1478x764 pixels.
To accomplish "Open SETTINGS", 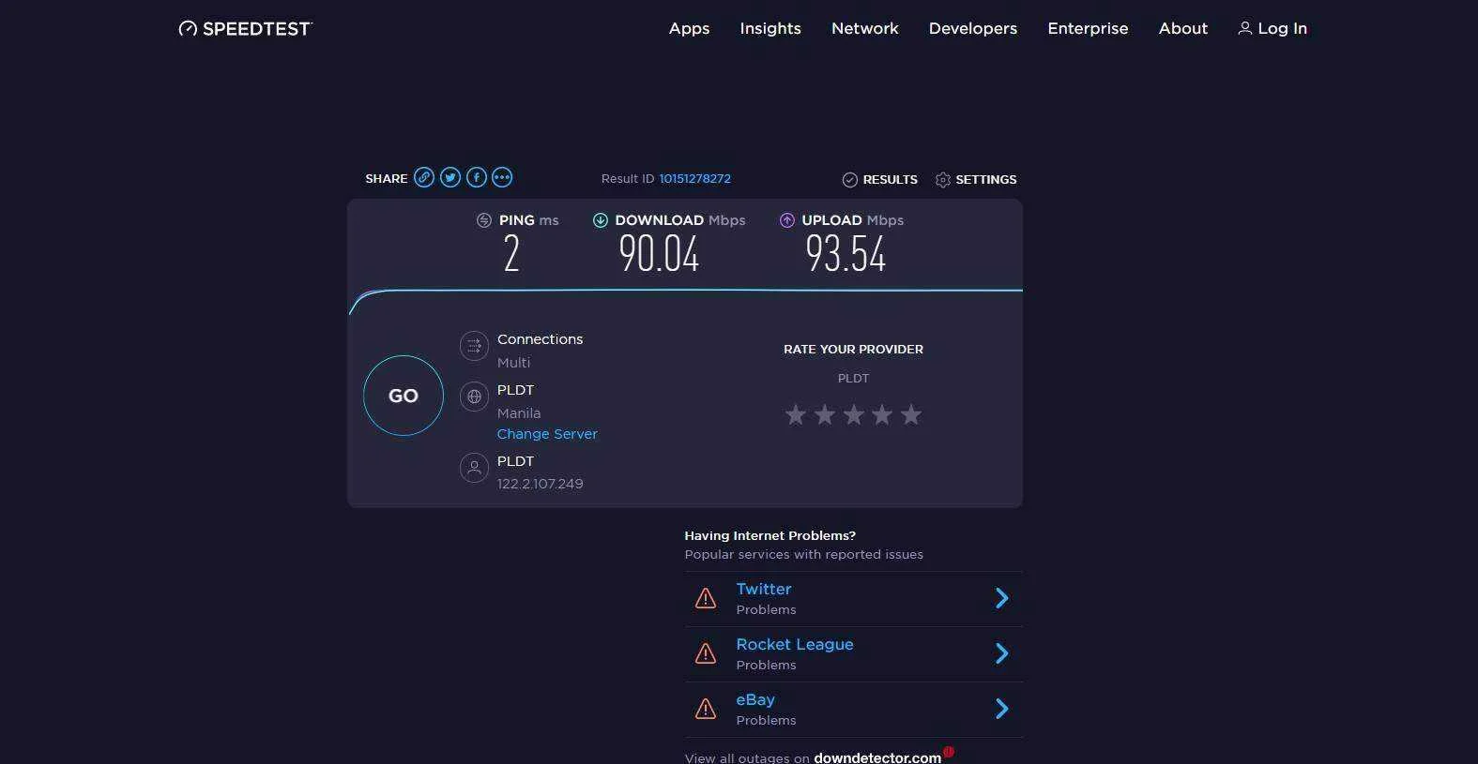I will [976, 179].
